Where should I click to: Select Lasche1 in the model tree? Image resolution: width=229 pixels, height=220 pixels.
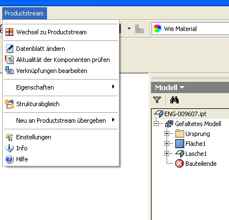196,154
